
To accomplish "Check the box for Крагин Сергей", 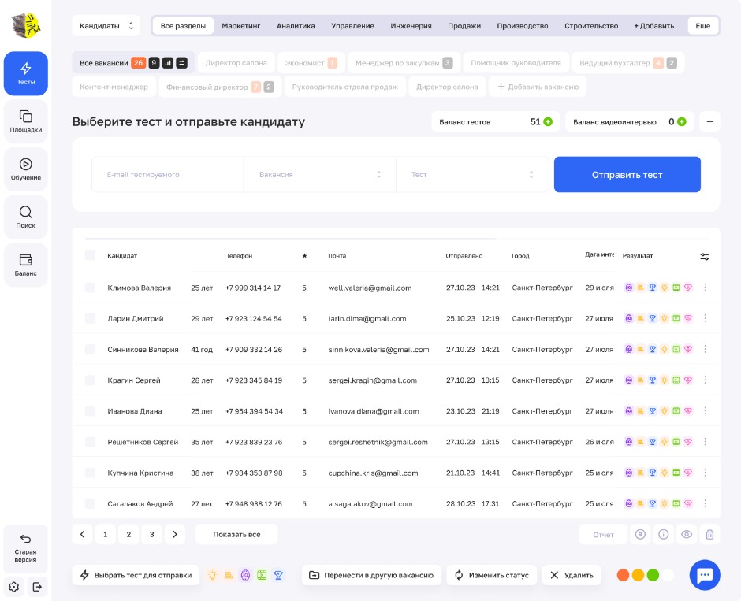I will coord(90,380).
